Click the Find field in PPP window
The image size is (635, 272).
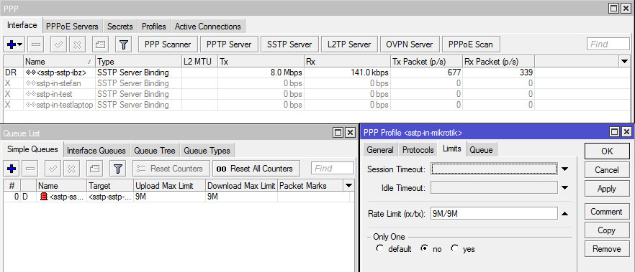coord(608,44)
